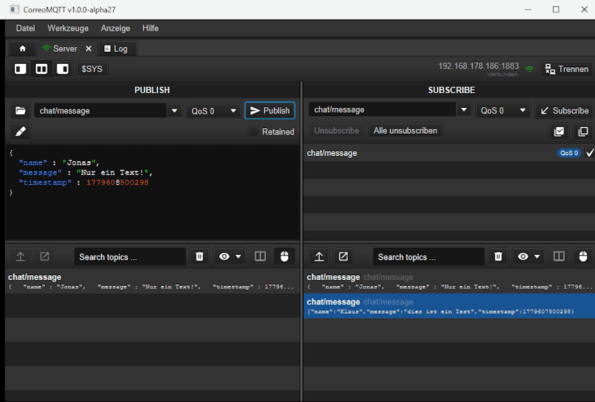Click the upload icon in publish message toolbar
This screenshot has height=402, width=595.
pyautogui.click(x=20, y=256)
